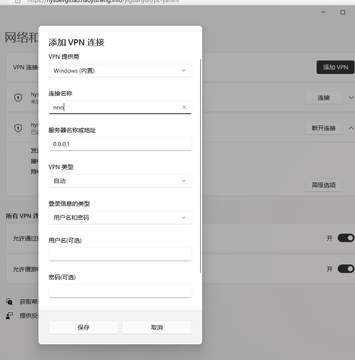
Task: Click the 取消 button
Action: point(157,327)
